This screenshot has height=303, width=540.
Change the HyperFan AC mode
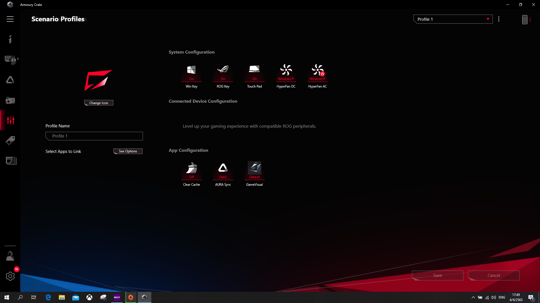[318, 77]
